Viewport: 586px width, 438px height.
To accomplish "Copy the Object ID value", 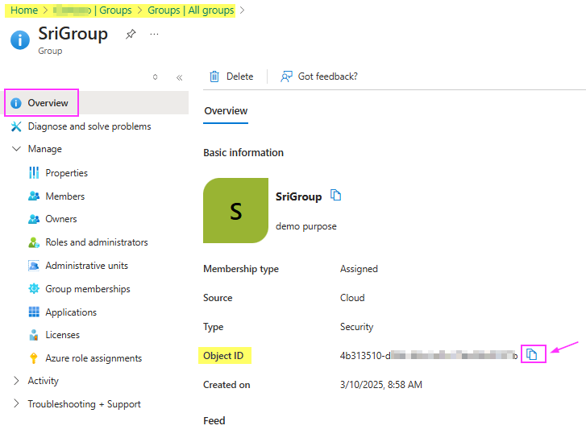I will (531, 354).
